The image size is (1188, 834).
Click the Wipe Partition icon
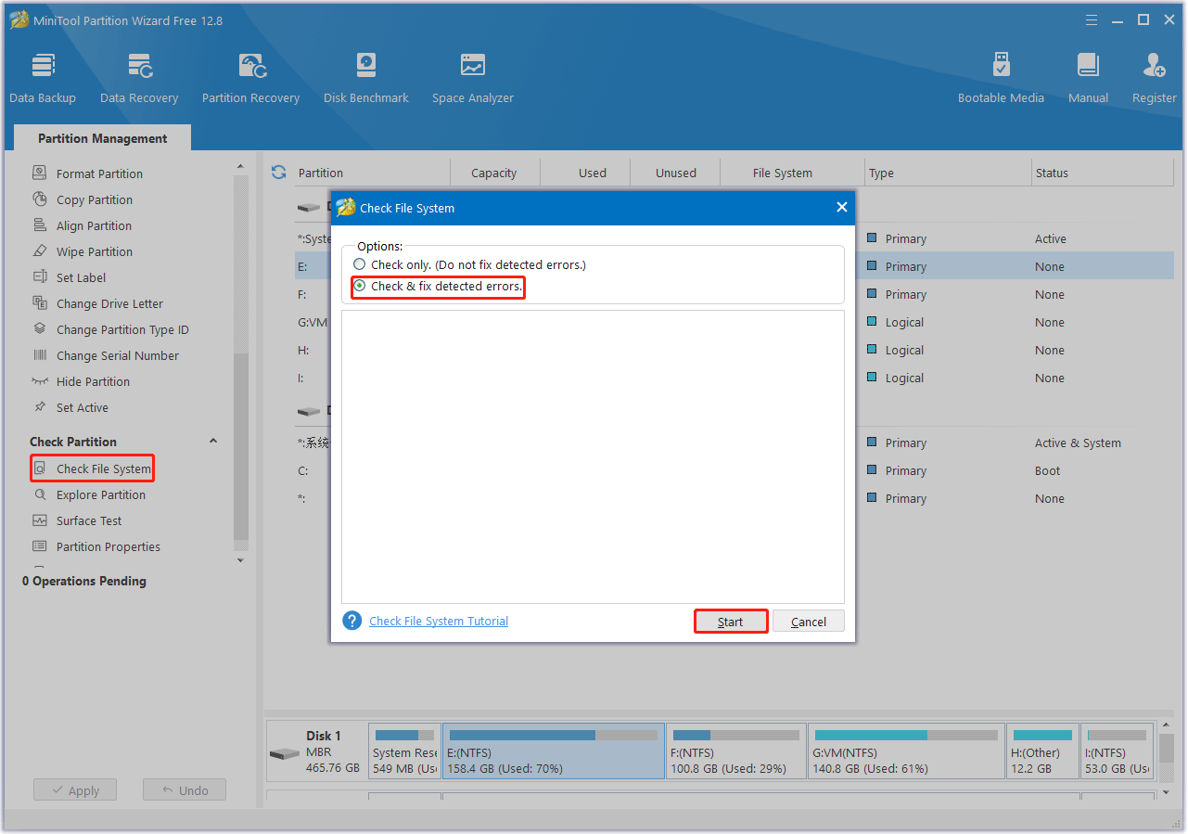(x=40, y=251)
